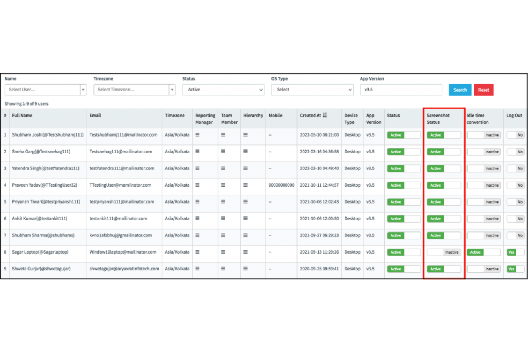Open the Select User dropdown

click(46, 90)
